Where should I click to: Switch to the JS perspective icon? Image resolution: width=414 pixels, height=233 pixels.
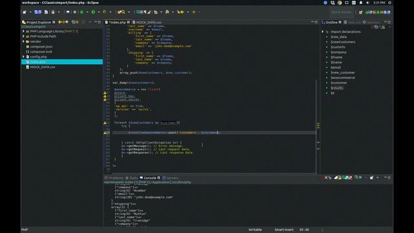point(381,12)
